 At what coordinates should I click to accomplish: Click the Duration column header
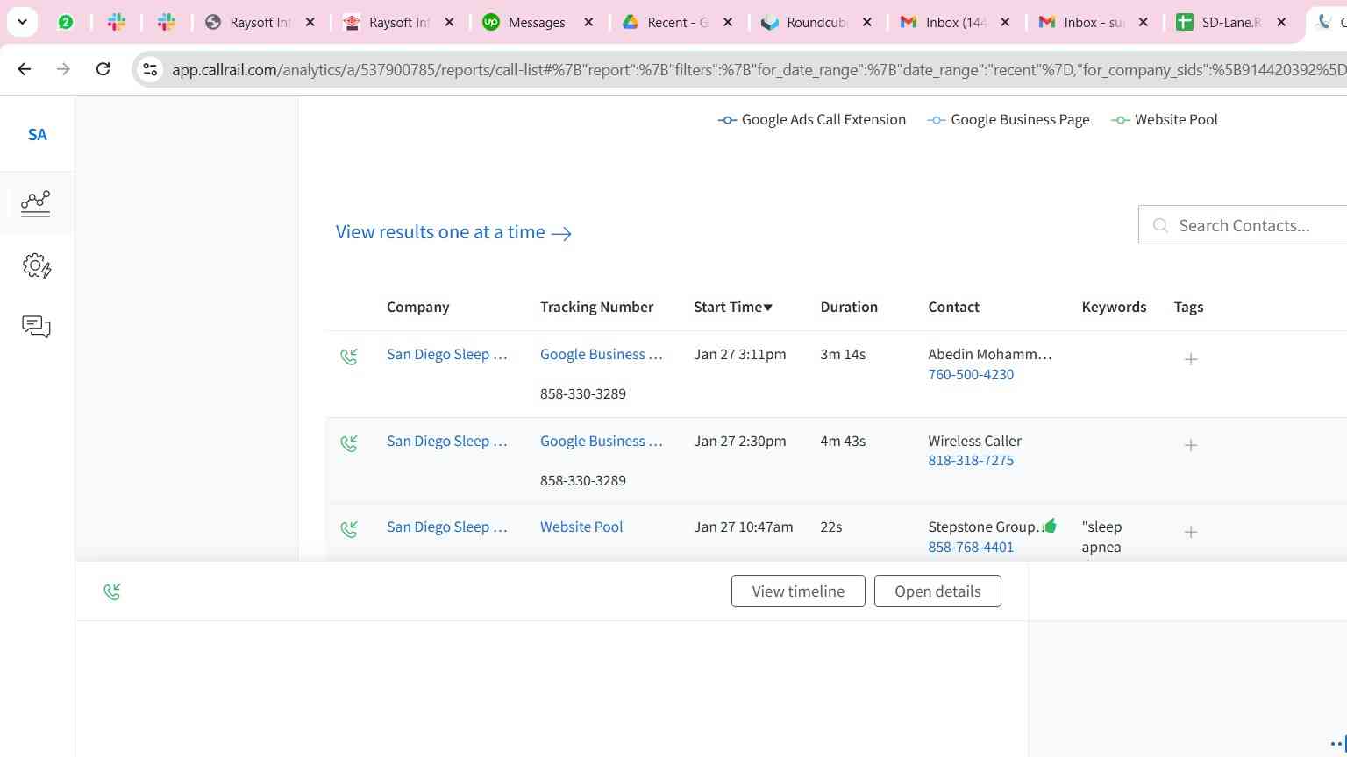click(849, 308)
